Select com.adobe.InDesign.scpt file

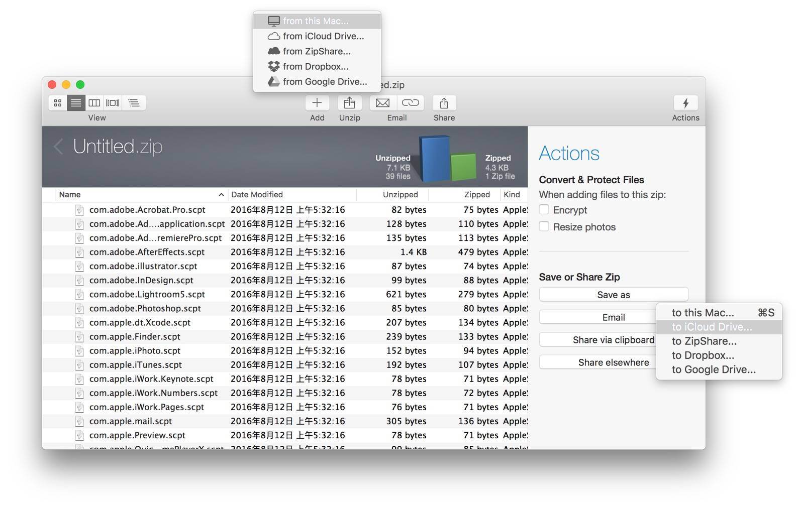point(285,280)
